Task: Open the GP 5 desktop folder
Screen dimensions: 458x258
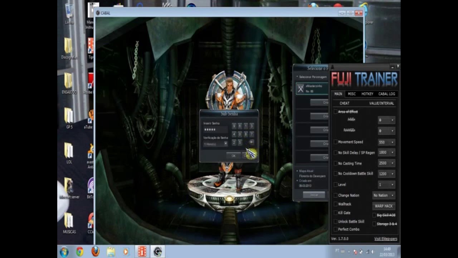Action: (x=69, y=118)
